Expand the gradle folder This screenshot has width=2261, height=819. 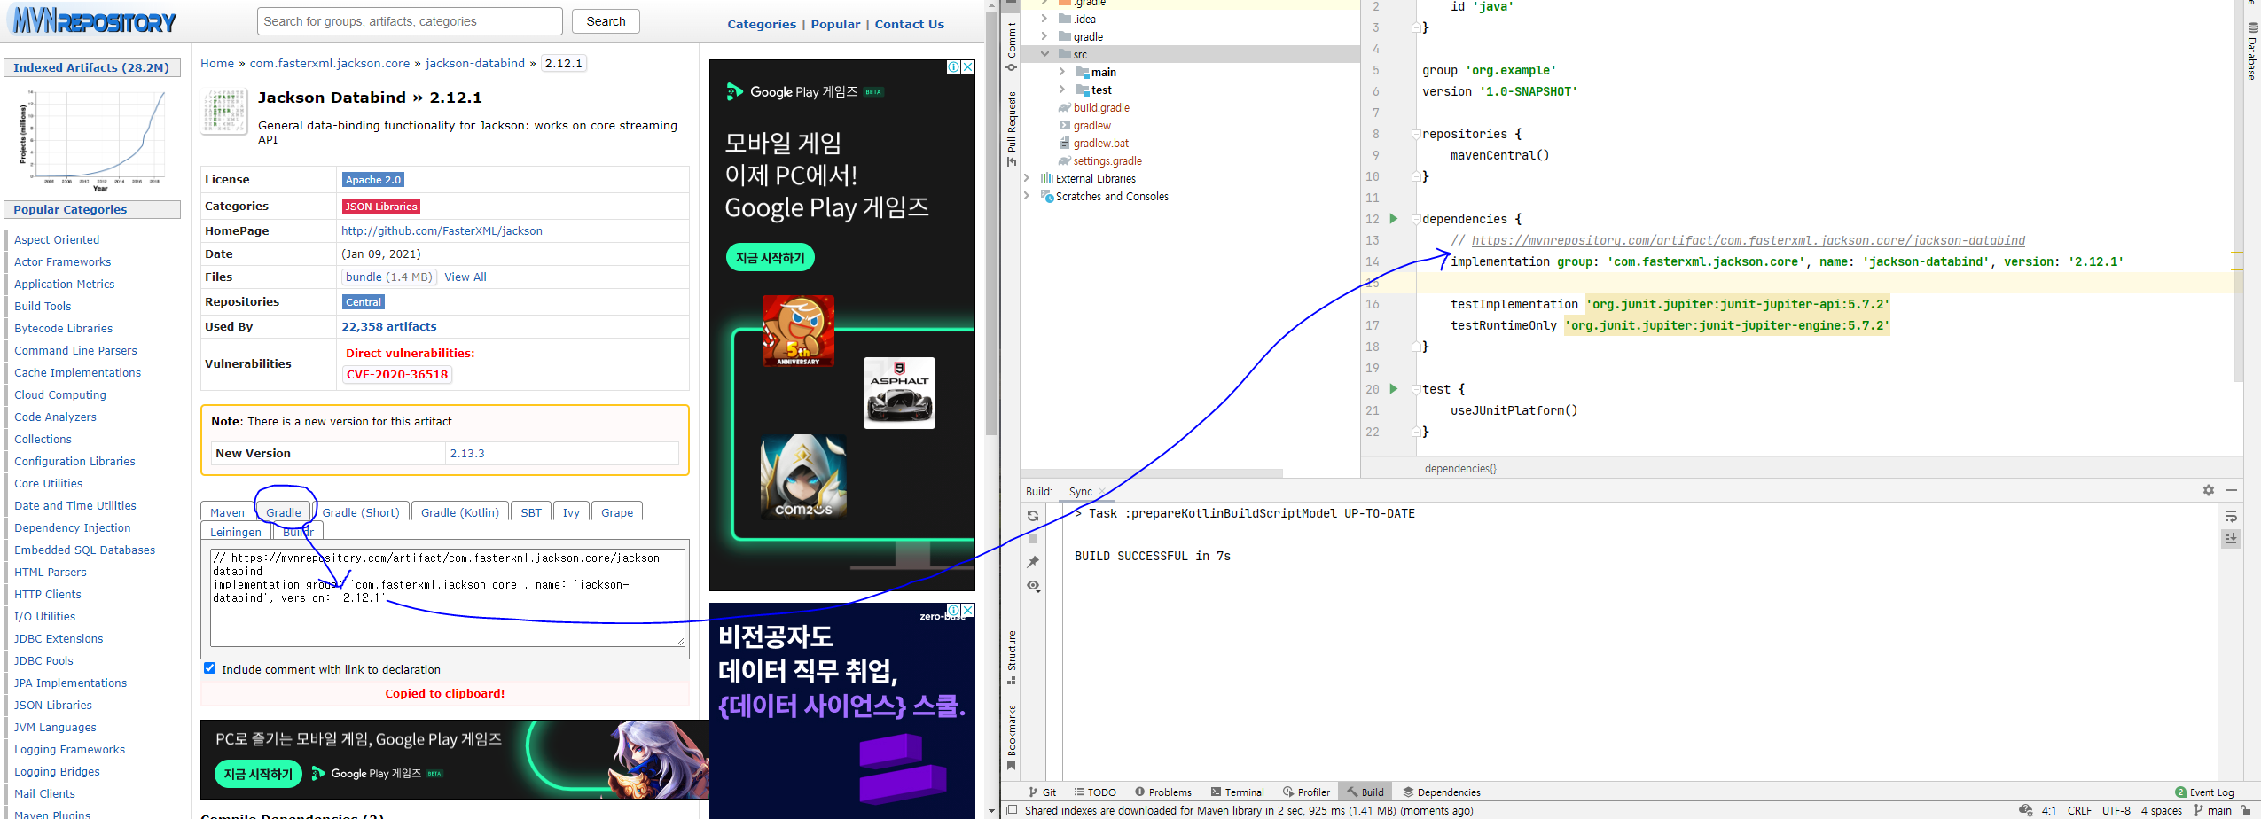click(1044, 36)
